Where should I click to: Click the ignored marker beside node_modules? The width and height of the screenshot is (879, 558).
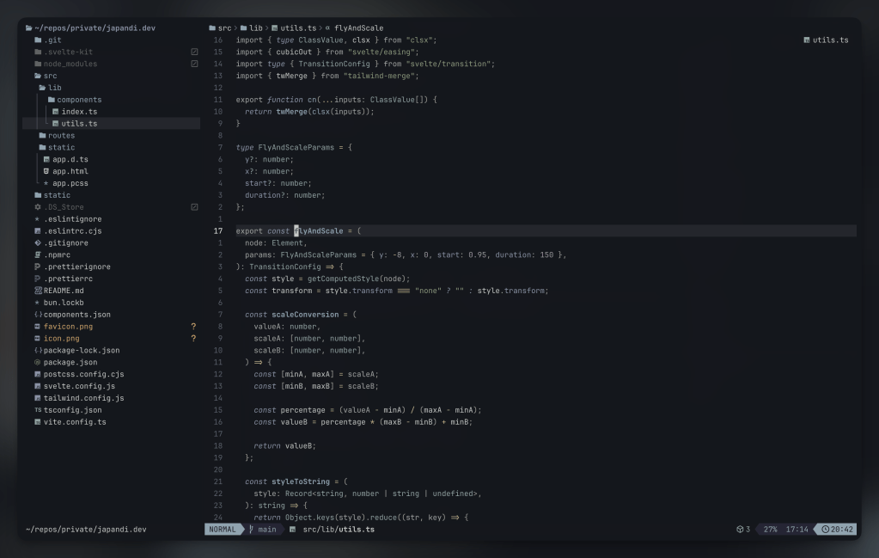point(194,64)
